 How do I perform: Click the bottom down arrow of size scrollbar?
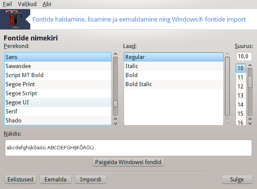pos(250,124)
